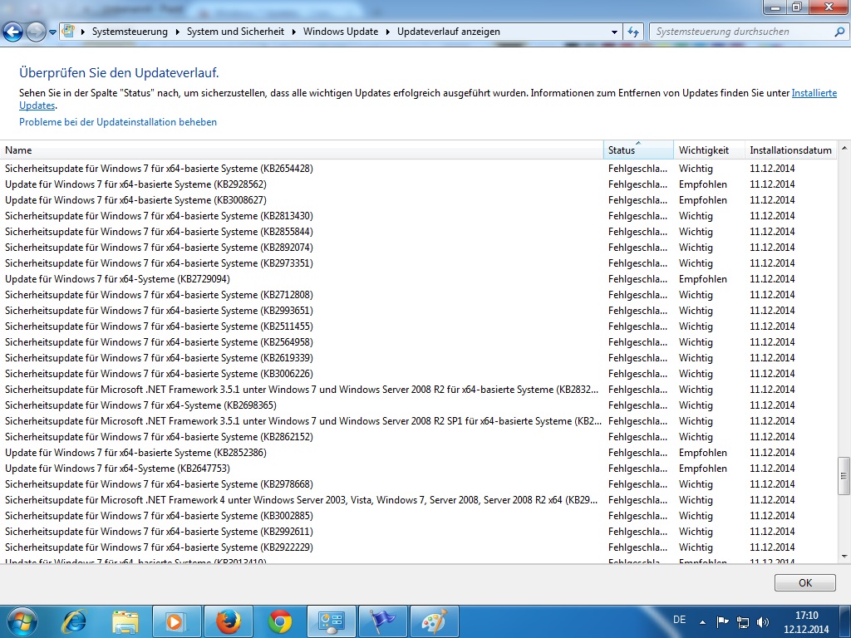Select update KB3006226 row
This screenshot has width=851, height=638.
point(419,374)
